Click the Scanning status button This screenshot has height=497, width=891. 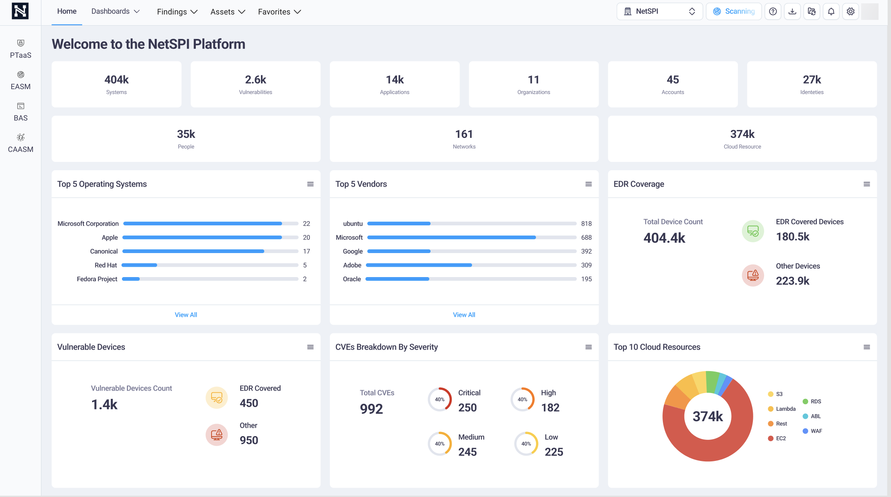pos(734,12)
